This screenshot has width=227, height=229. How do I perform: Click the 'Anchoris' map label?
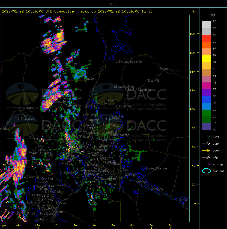tap(64, 185)
